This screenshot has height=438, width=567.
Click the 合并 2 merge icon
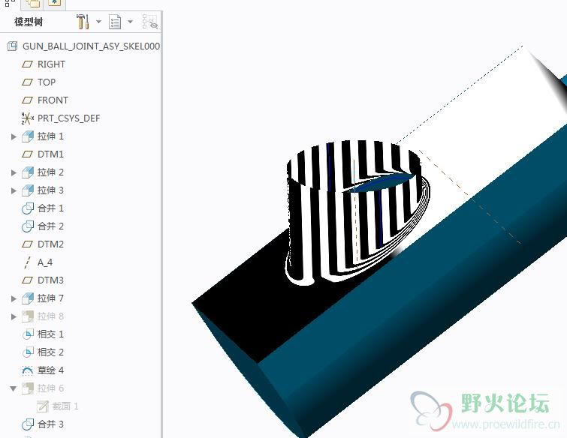(x=28, y=226)
